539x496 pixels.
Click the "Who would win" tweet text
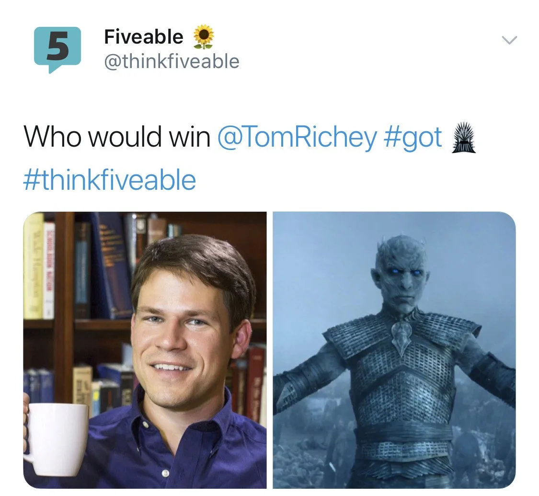pos(117,137)
